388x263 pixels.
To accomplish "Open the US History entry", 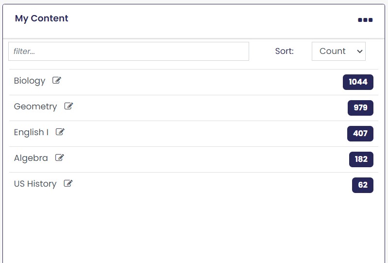I will [x=35, y=184].
